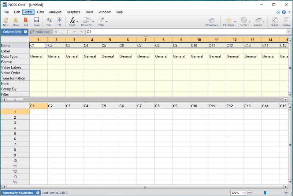293x196 pixels.
Task: Adjust the zoom slider handle
Action: [265, 193]
